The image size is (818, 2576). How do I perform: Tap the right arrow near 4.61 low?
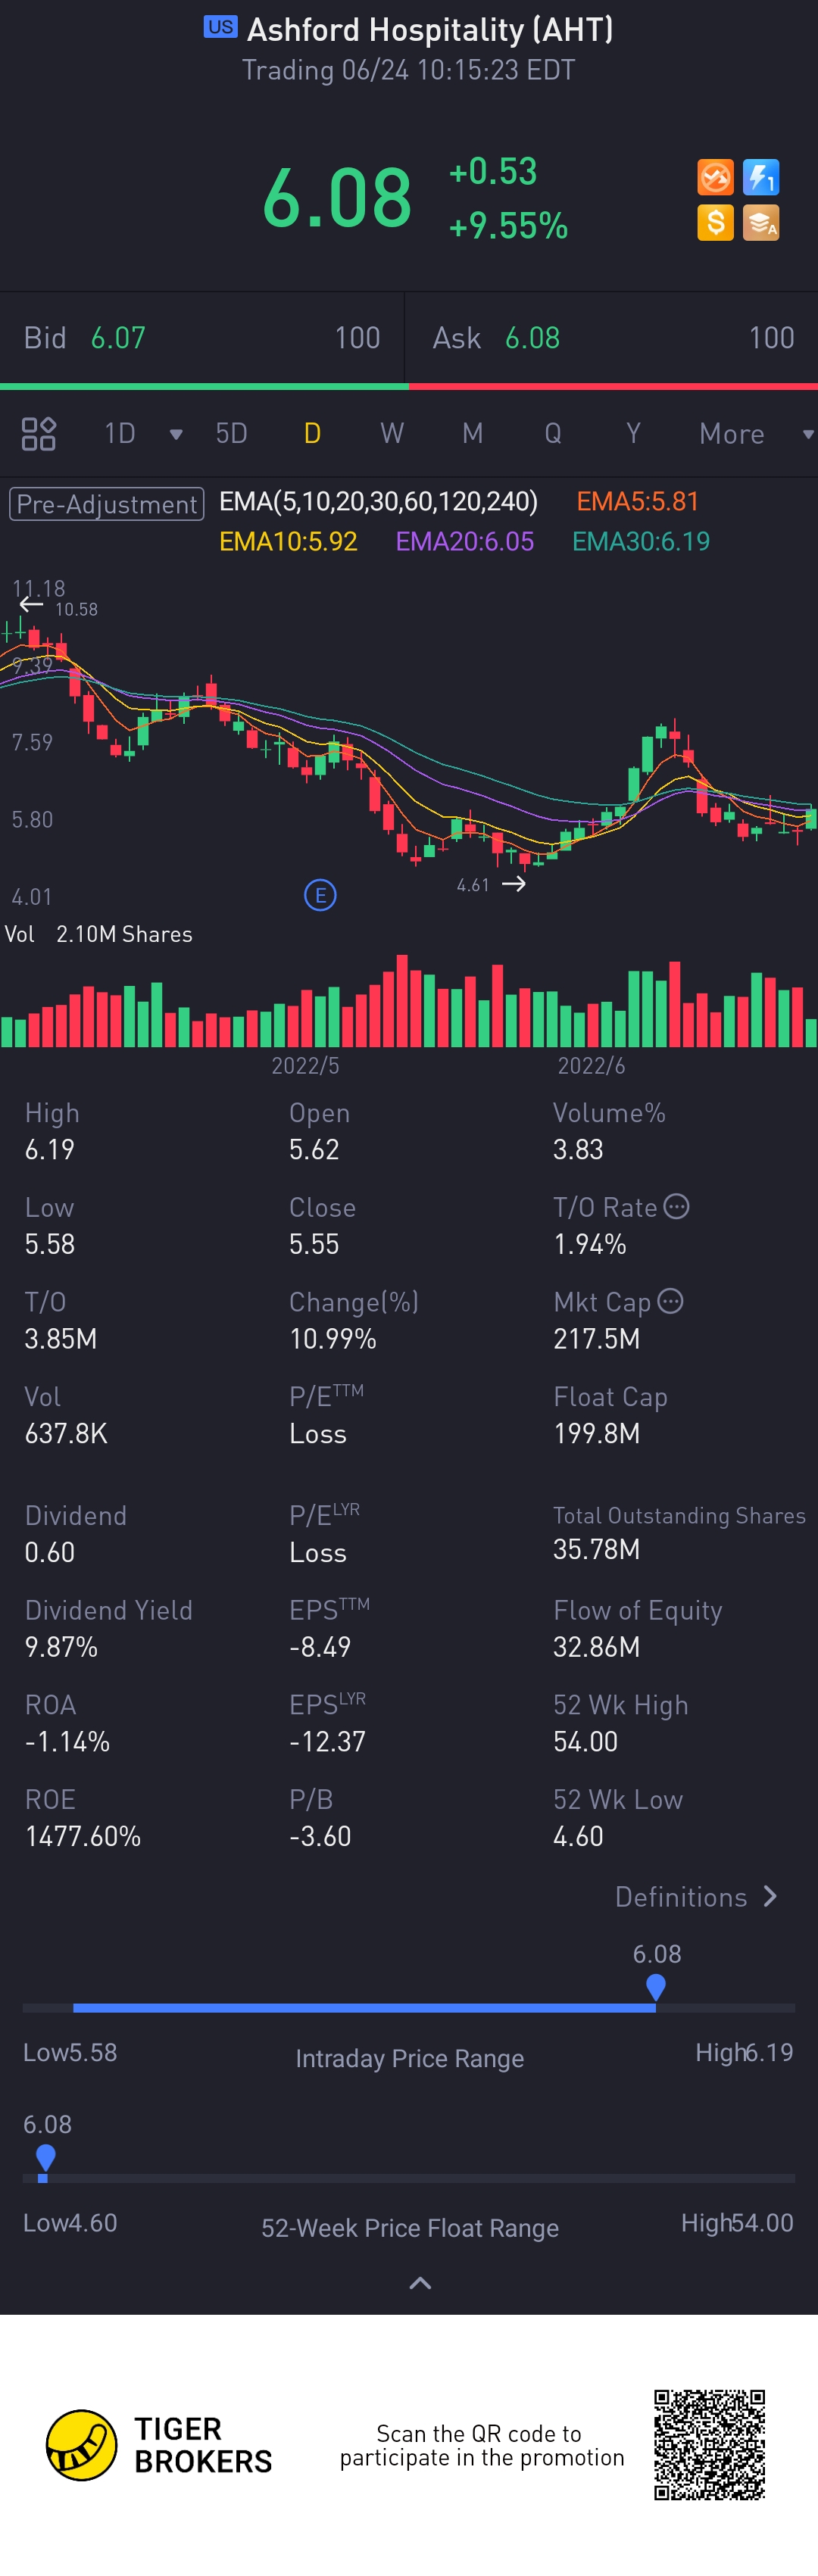click(x=514, y=884)
